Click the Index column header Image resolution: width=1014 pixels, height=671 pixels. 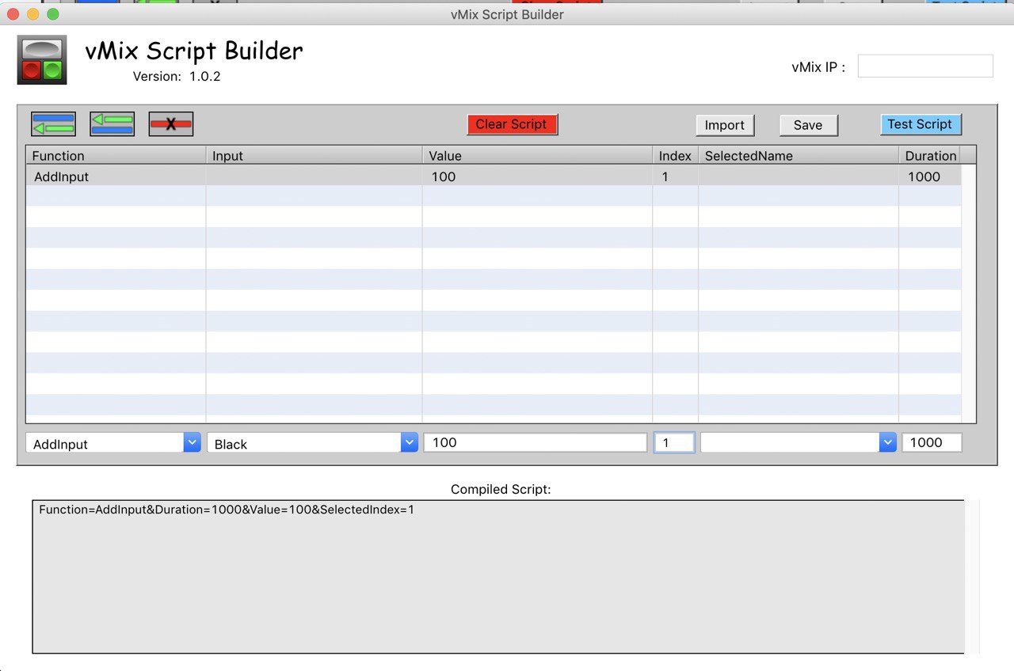[x=676, y=155]
